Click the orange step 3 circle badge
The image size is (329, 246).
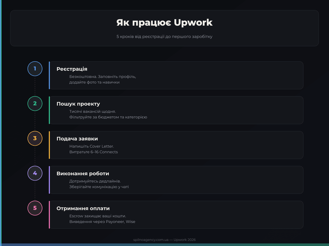35,138
